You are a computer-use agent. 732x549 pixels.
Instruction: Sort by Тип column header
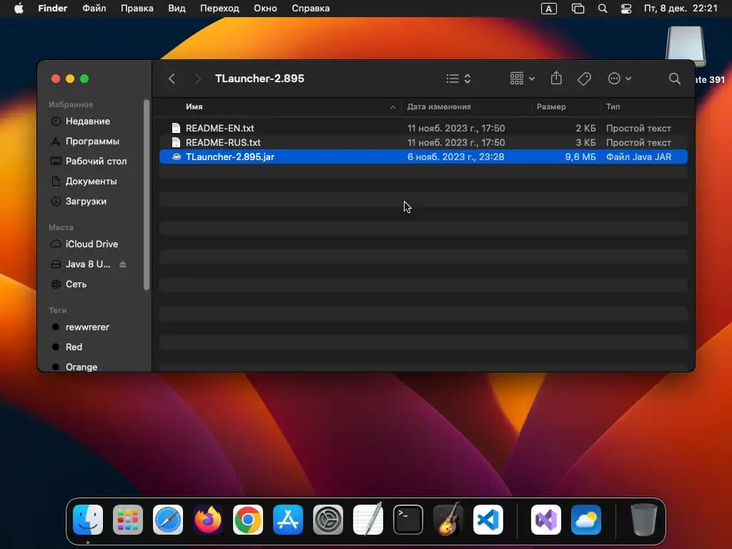coord(613,107)
